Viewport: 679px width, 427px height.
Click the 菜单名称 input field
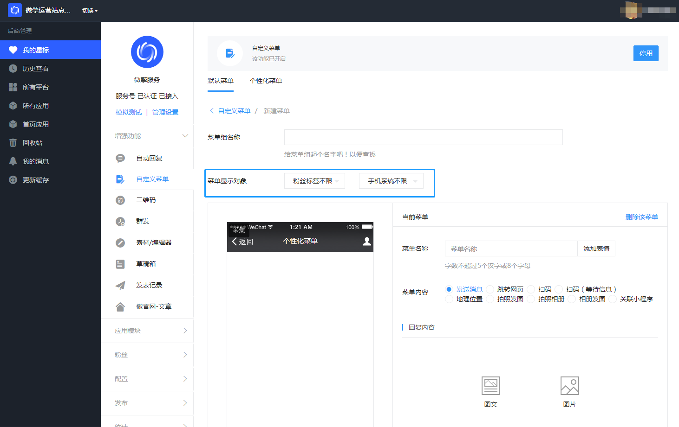(x=511, y=249)
